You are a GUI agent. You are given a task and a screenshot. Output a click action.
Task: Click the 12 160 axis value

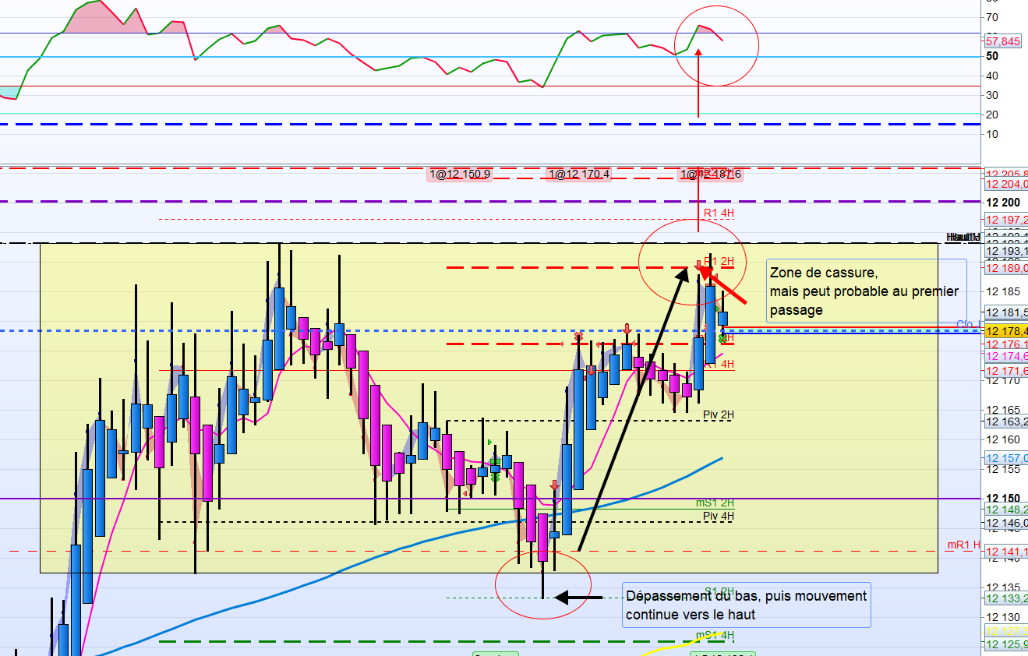[1003, 440]
